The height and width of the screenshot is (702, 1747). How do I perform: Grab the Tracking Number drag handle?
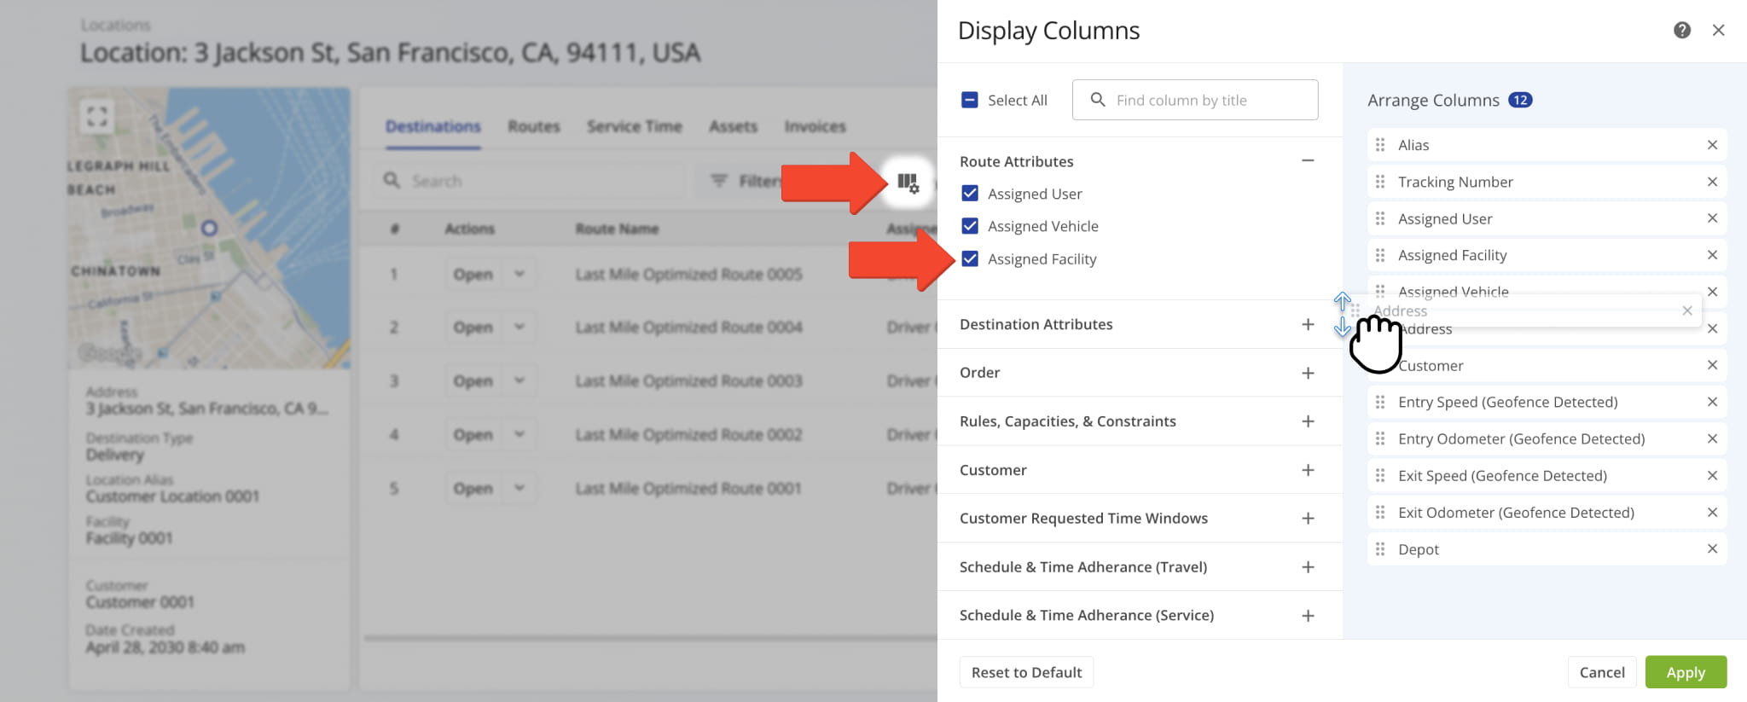(x=1380, y=182)
